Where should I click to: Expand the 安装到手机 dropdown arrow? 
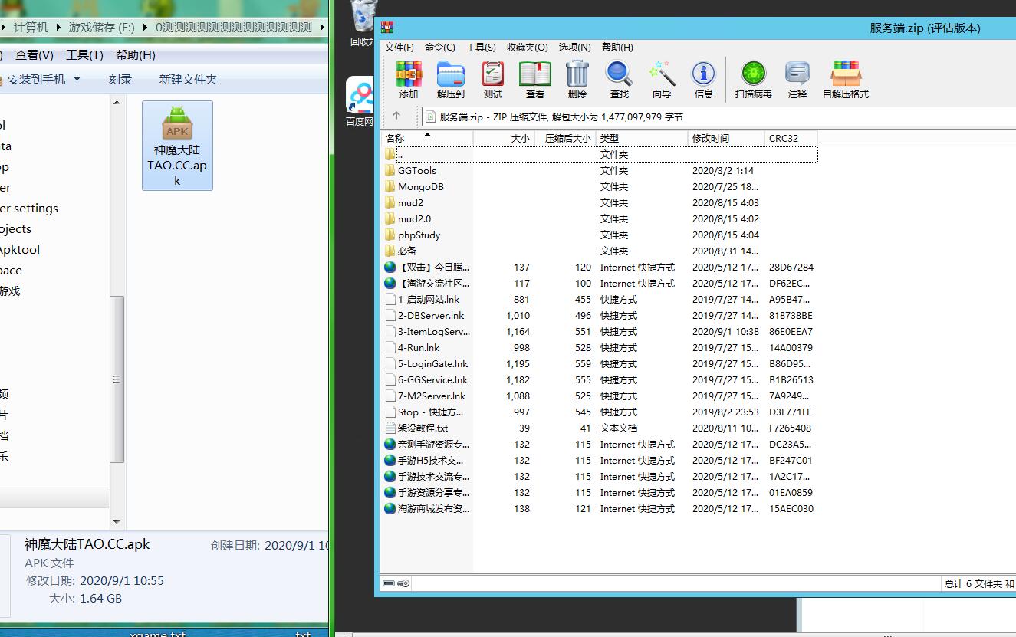click(x=77, y=80)
